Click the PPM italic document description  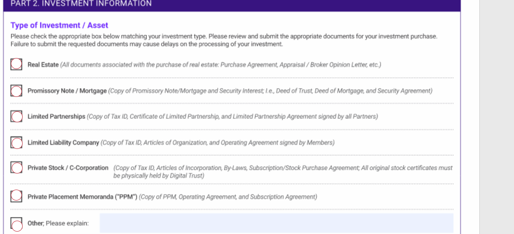228,197
